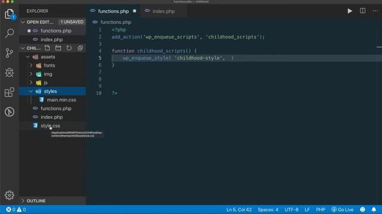Expand the fonts folder

click(31, 65)
